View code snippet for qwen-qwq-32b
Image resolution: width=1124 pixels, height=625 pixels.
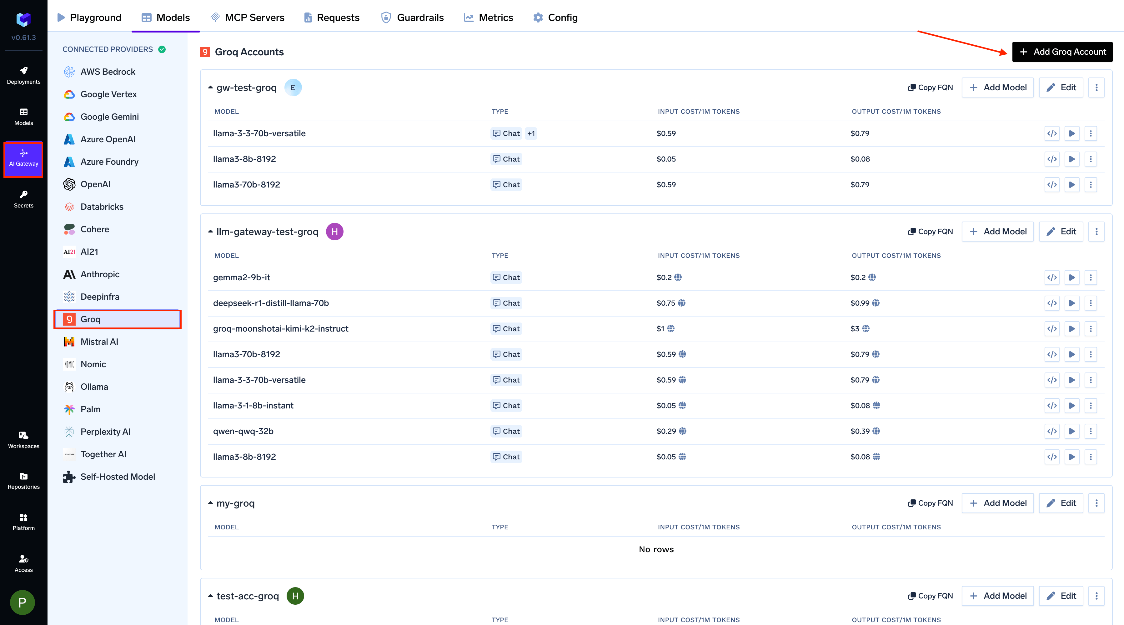(x=1052, y=431)
